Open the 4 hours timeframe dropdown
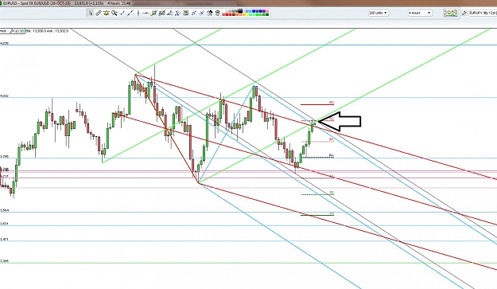This screenshot has height=289, width=497. click(x=420, y=13)
